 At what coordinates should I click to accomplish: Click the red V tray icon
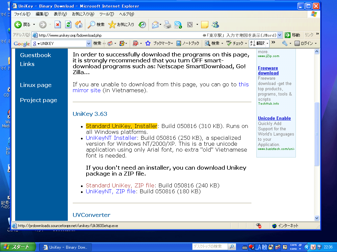[x=313, y=247]
